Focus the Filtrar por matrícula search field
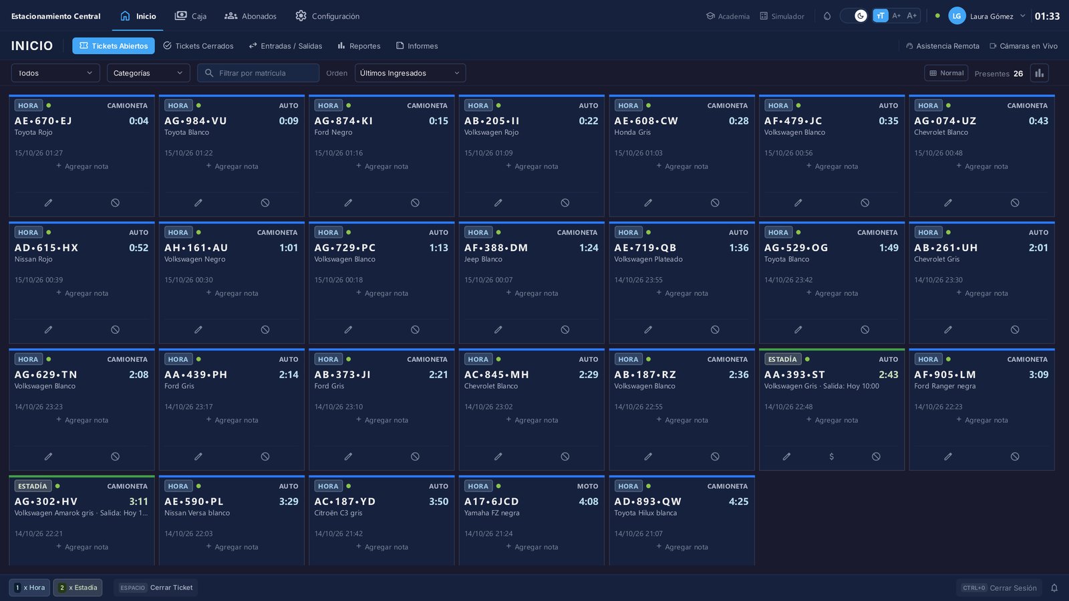 point(258,73)
